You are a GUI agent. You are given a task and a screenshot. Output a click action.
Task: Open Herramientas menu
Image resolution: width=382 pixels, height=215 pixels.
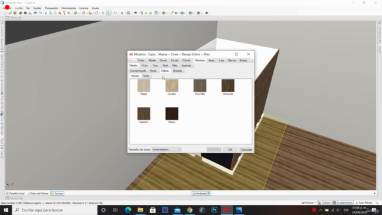click(x=69, y=8)
